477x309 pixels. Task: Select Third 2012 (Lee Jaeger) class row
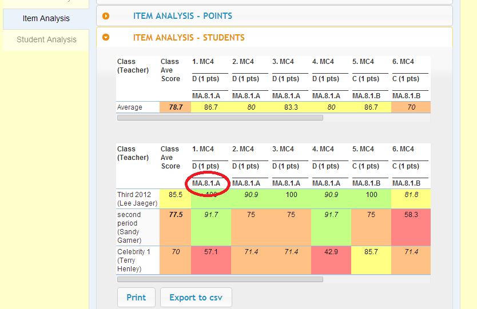(273, 199)
